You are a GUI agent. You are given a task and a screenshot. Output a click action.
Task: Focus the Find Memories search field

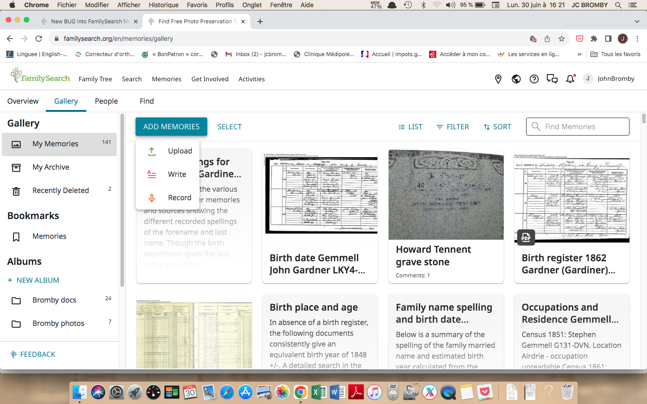click(x=578, y=127)
